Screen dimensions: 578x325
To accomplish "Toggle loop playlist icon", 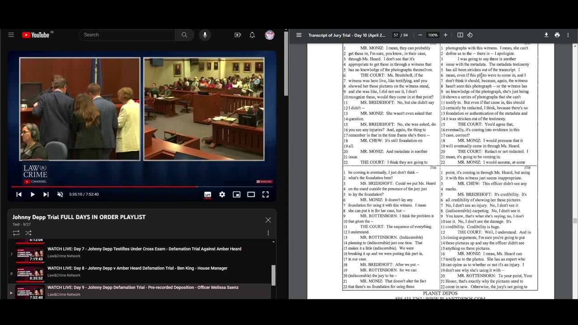I will coord(16,233).
